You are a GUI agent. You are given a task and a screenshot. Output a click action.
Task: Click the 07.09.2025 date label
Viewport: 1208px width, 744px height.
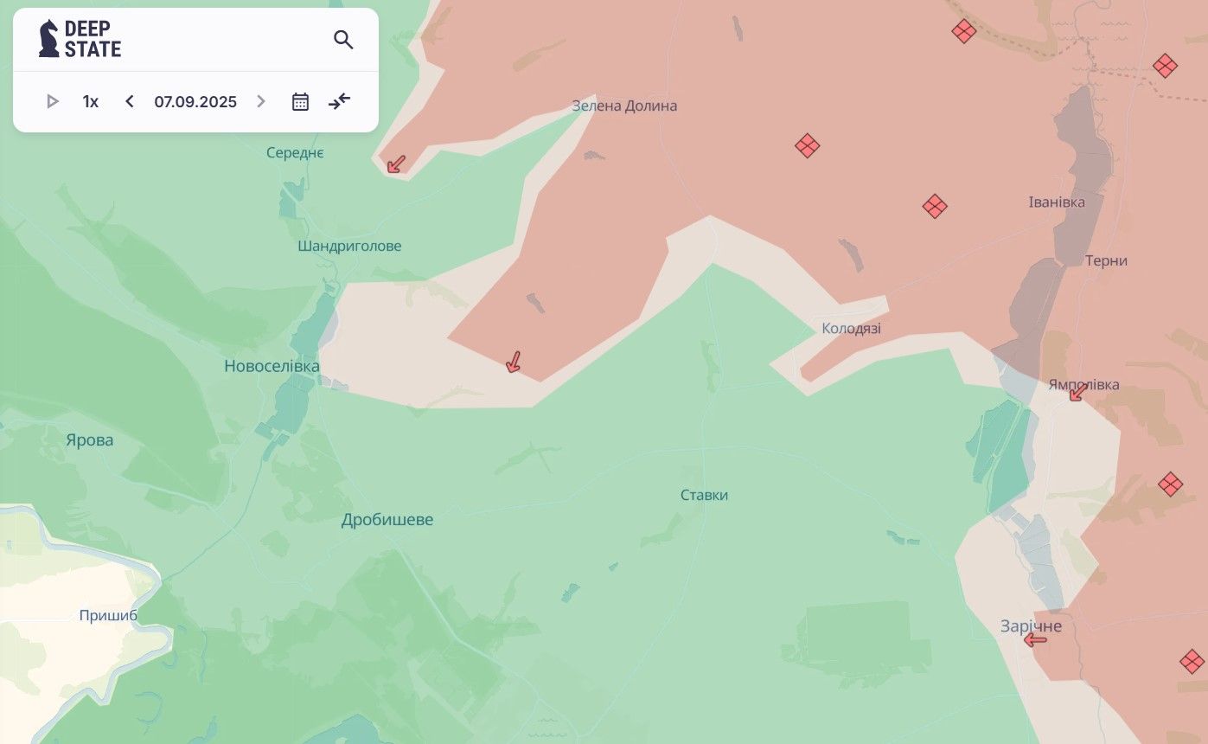coord(195,102)
